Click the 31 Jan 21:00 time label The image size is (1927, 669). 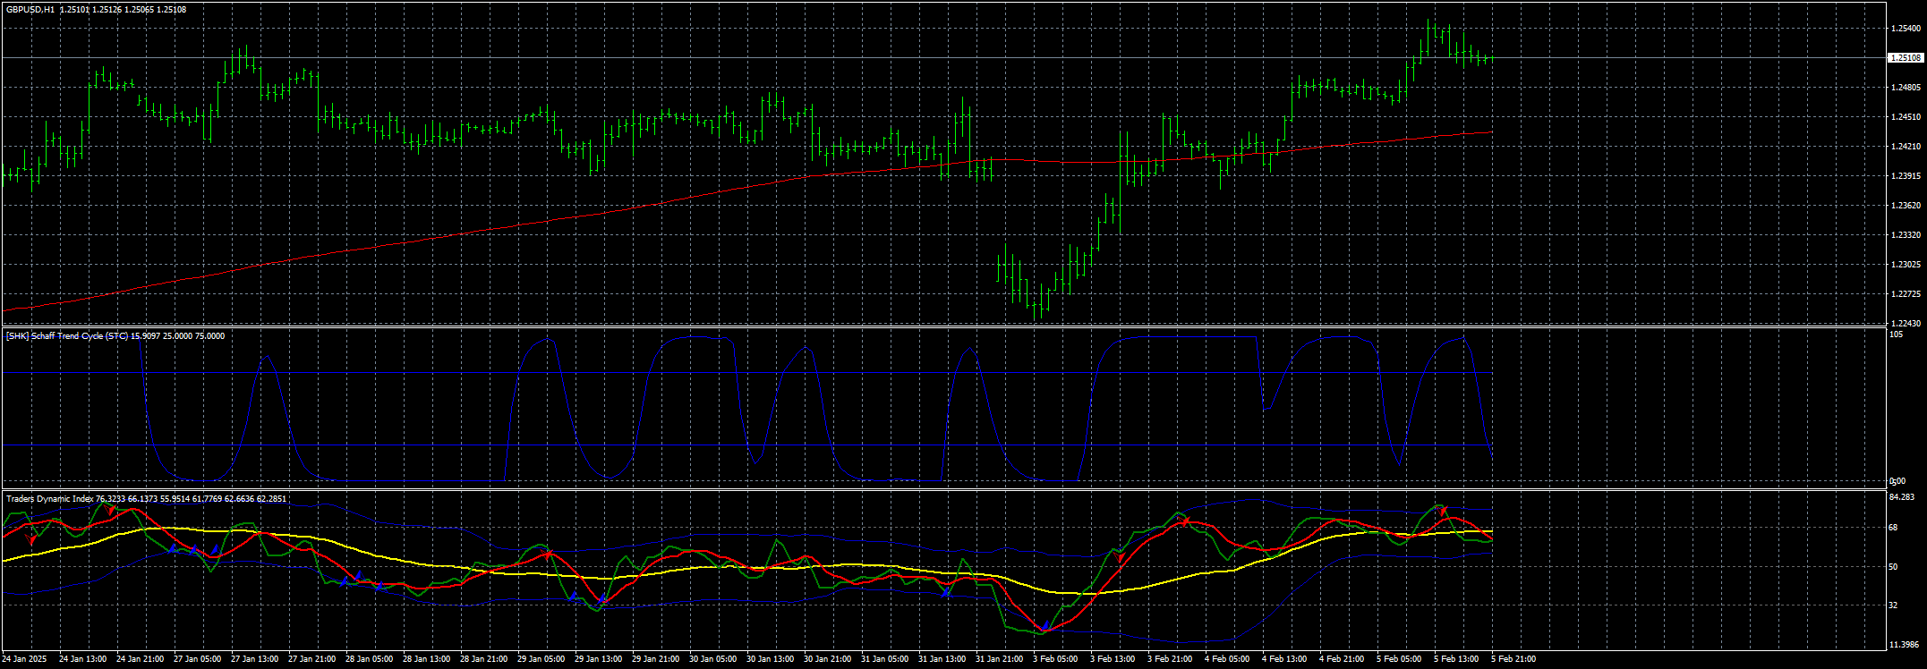point(999,659)
